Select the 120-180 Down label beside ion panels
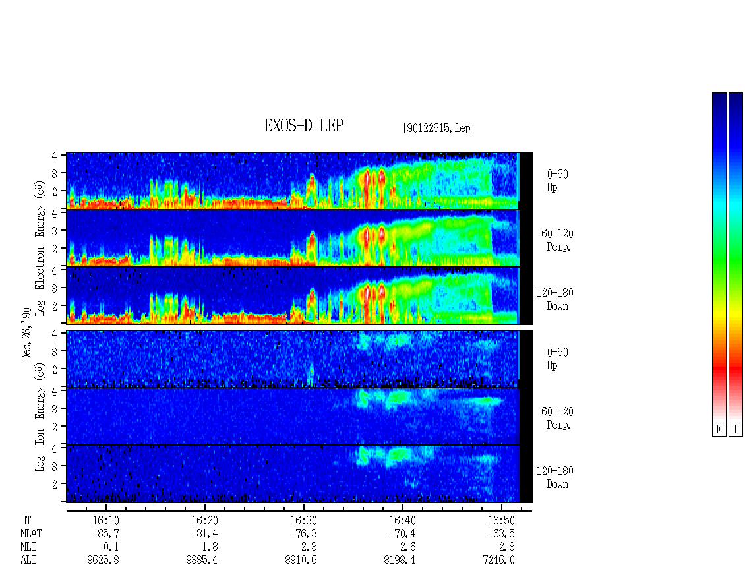Screen dimensions: 745x577 coord(555,477)
